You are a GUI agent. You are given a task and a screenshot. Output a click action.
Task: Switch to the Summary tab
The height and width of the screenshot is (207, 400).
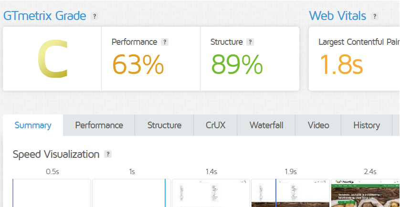pos(33,125)
